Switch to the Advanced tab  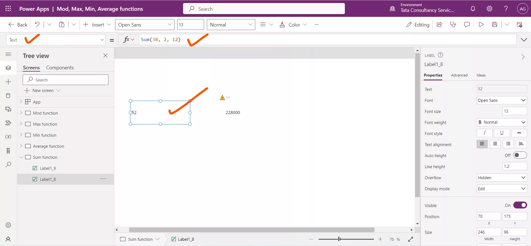pos(459,75)
